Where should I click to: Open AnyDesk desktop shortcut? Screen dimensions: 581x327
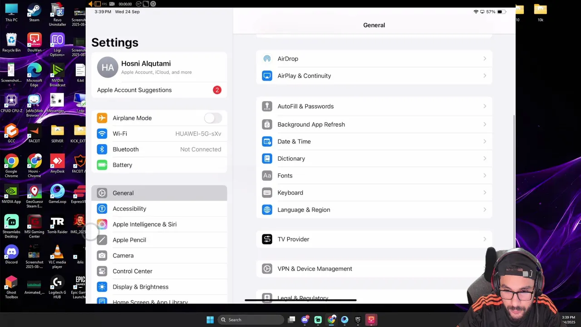(57, 164)
